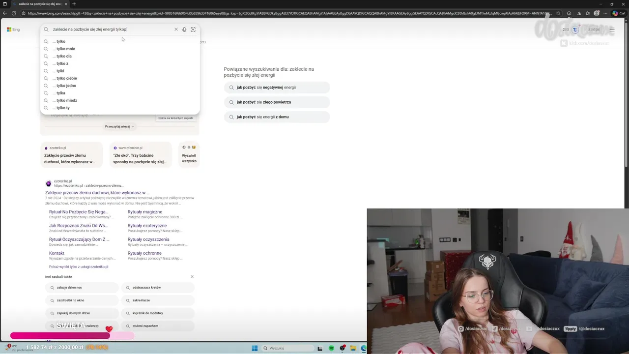629x354 pixels.
Task: Open the Bing hamburger menu
Action: (612, 29)
